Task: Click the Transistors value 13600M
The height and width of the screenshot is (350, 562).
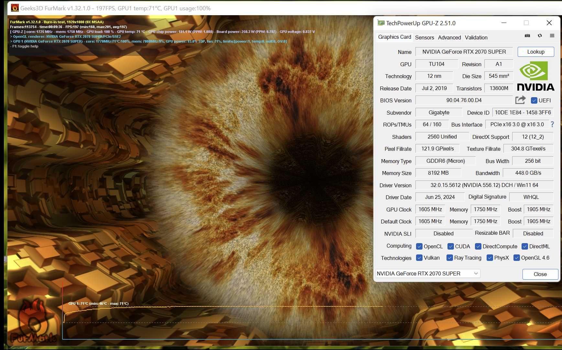Action: tap(499, 88)
